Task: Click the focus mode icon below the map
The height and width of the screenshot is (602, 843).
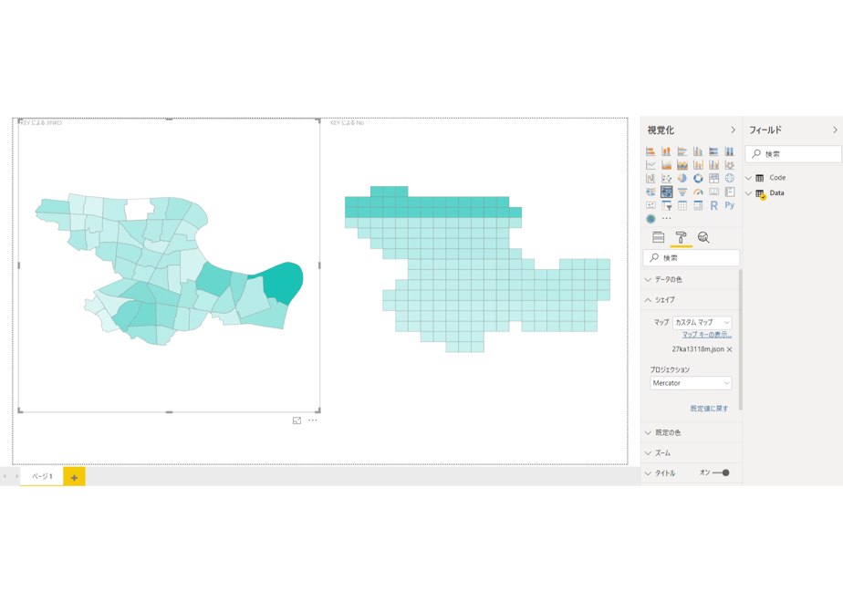Action: pos(297,420)
